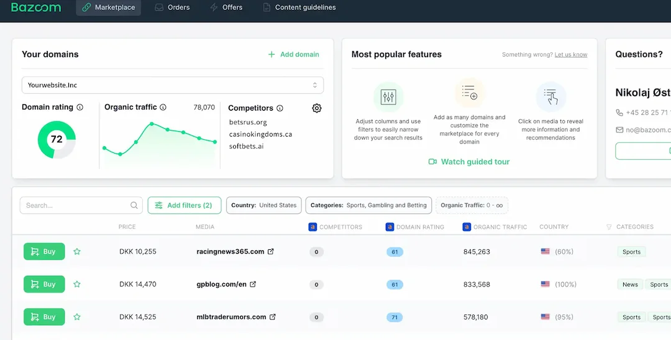Viewport: 671px width, 340px height.
Task: Click into the Search input field
Action: [x=75, y=206]
